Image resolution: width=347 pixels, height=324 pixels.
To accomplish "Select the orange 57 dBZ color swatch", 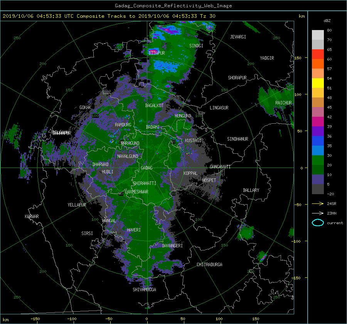I will 318,64.
